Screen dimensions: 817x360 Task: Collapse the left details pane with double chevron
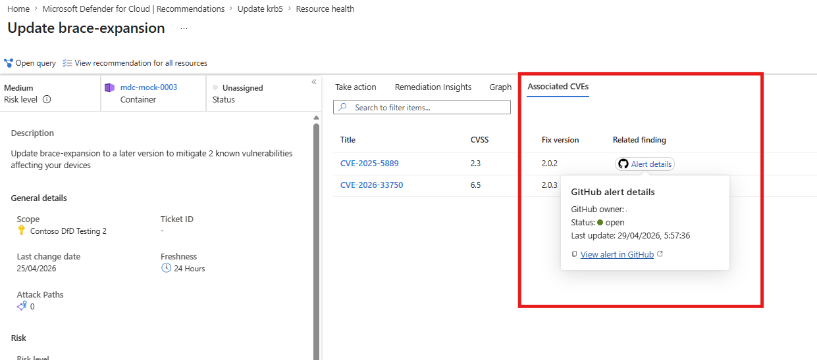pos(314,81)
